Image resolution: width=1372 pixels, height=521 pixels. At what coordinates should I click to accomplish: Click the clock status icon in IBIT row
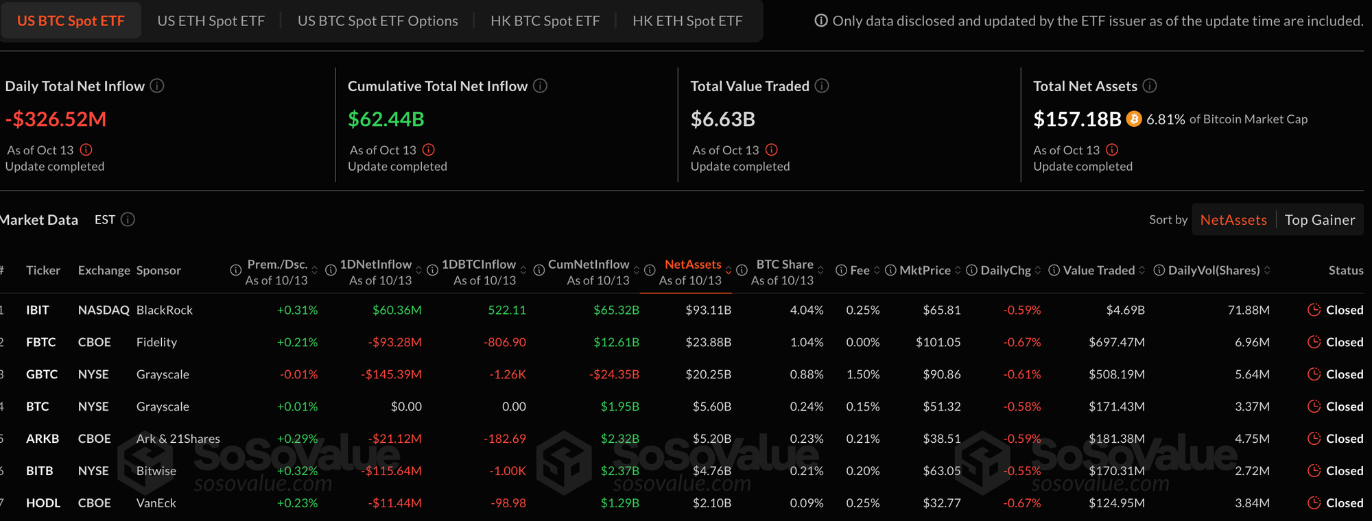click(1314, 310)
